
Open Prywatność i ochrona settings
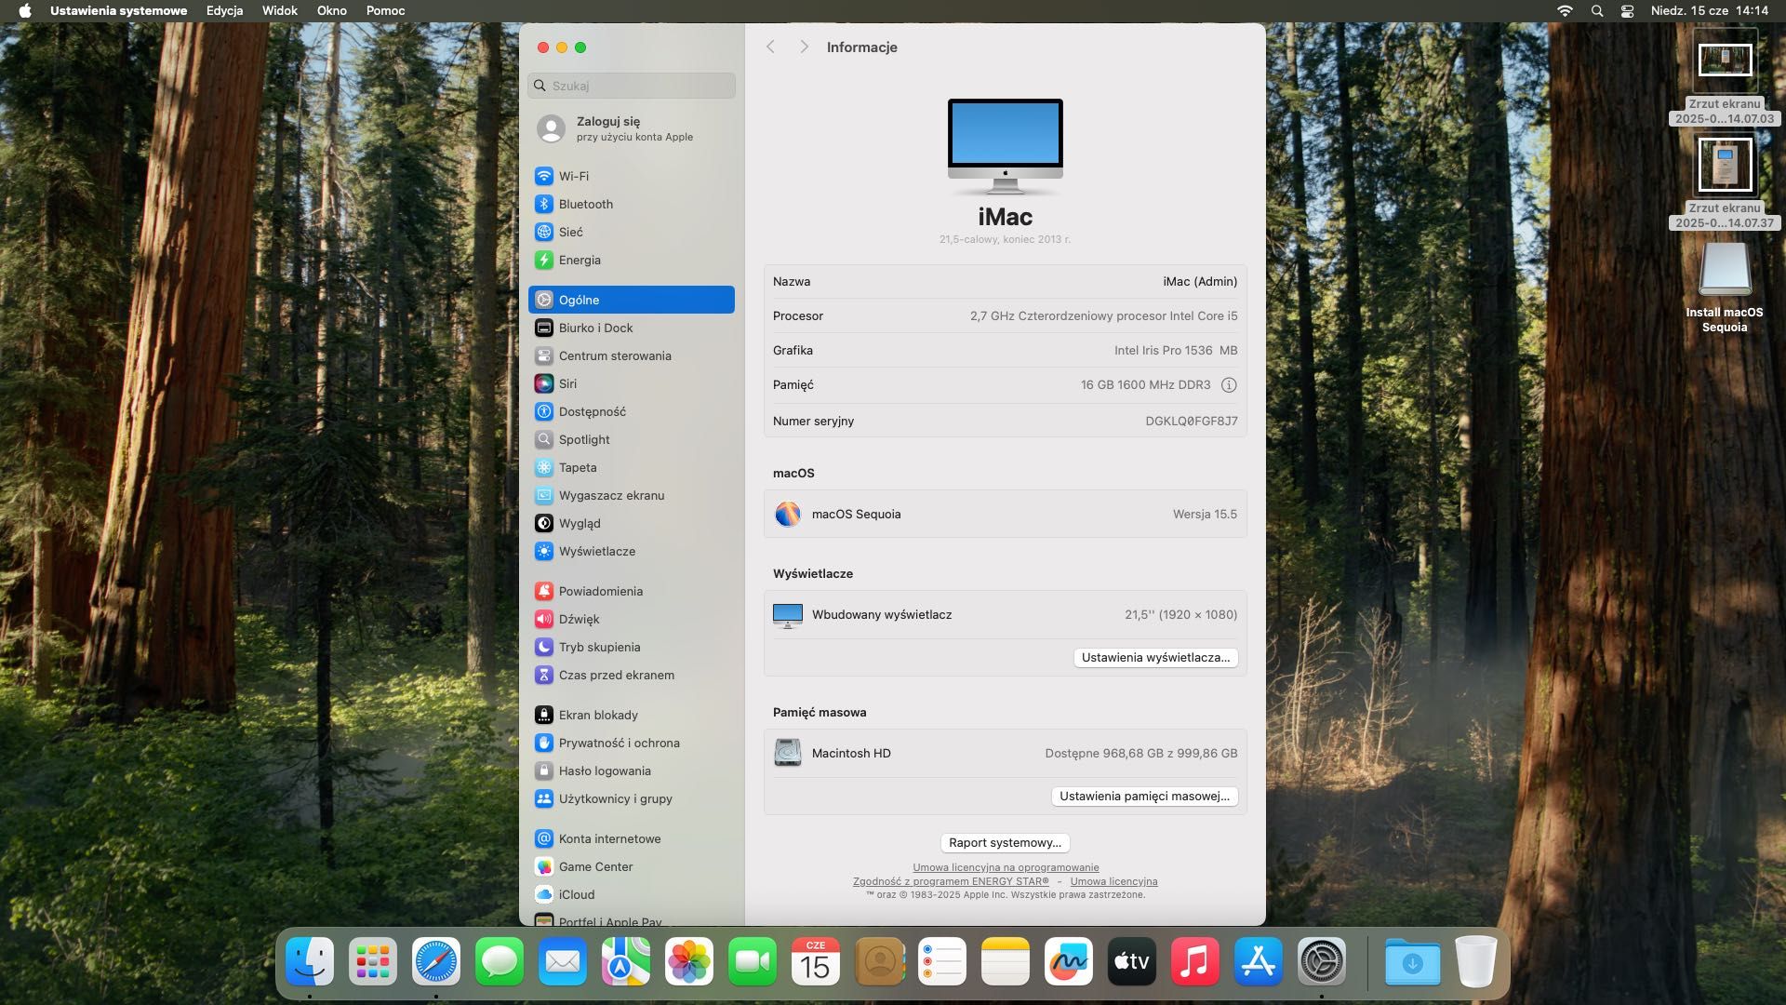coord(631,743)
